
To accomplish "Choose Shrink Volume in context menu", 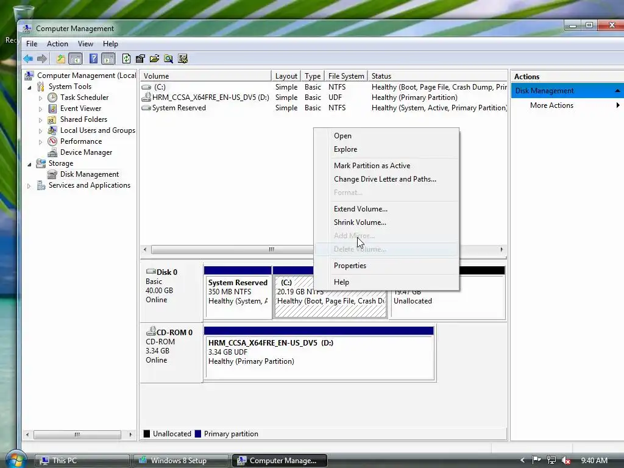I will (x=386, y=222).
